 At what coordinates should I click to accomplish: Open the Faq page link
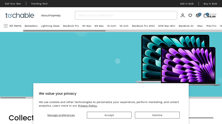pyautogui.click(x=52, y=15)
